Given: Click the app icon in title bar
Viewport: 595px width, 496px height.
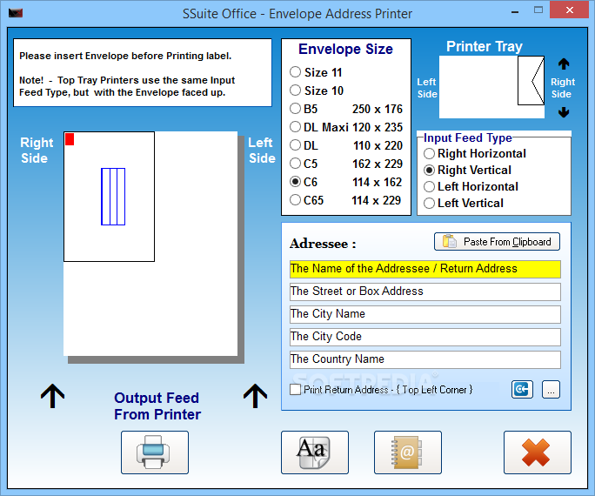Looking at the screenshot, I should pos(16,13).
